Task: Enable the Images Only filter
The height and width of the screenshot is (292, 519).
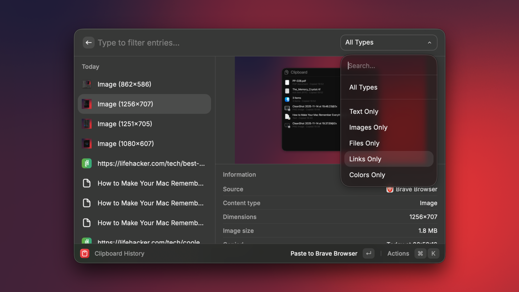Action: (x=368, y=127)
